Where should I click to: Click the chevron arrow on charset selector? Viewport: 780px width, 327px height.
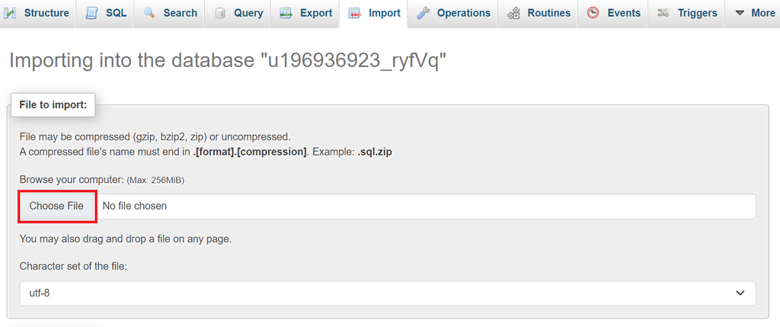point(740,293)
